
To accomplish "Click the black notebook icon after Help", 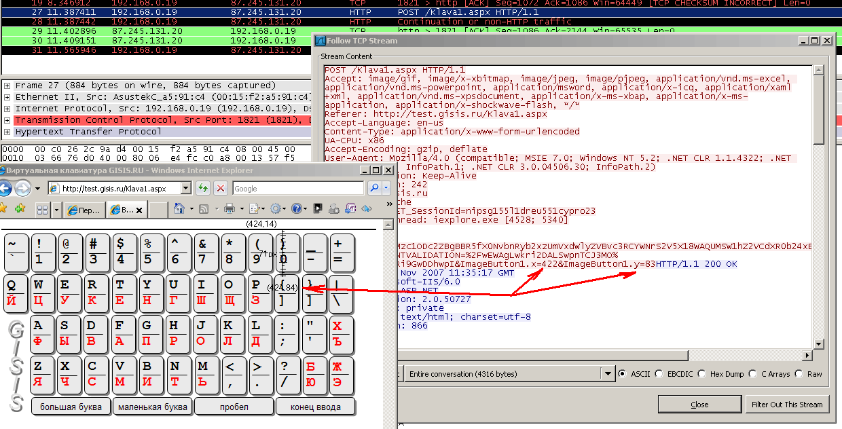I will coord(318,208).
